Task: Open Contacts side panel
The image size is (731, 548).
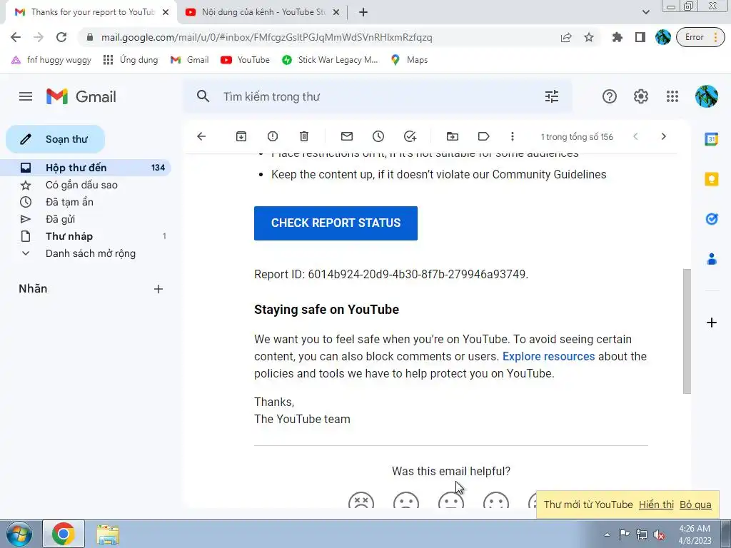Action: pyautogui.click(x=712, y=258)
